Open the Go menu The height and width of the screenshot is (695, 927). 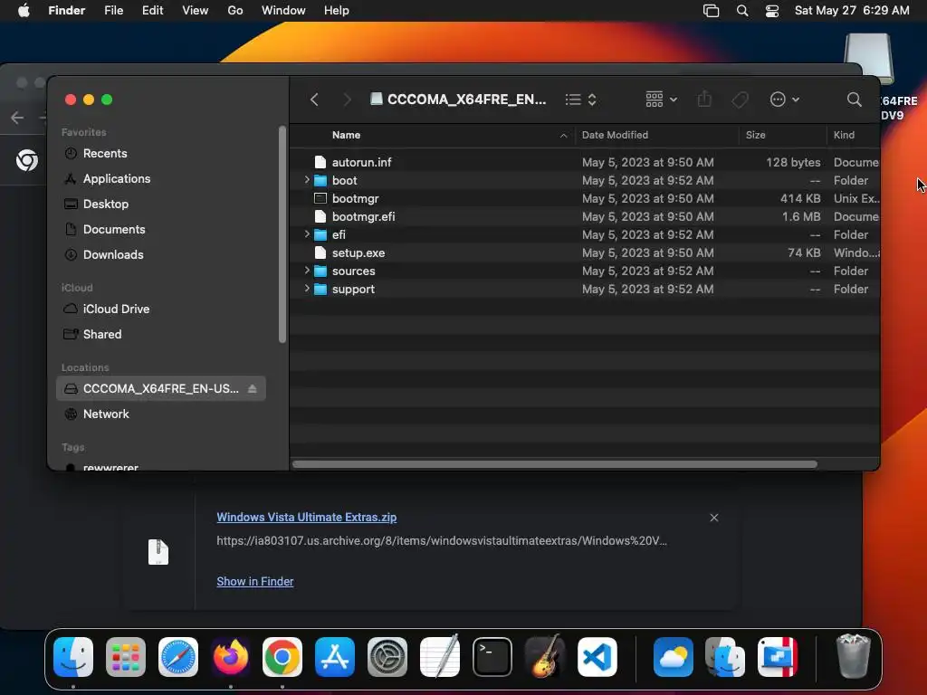[235, 11]
